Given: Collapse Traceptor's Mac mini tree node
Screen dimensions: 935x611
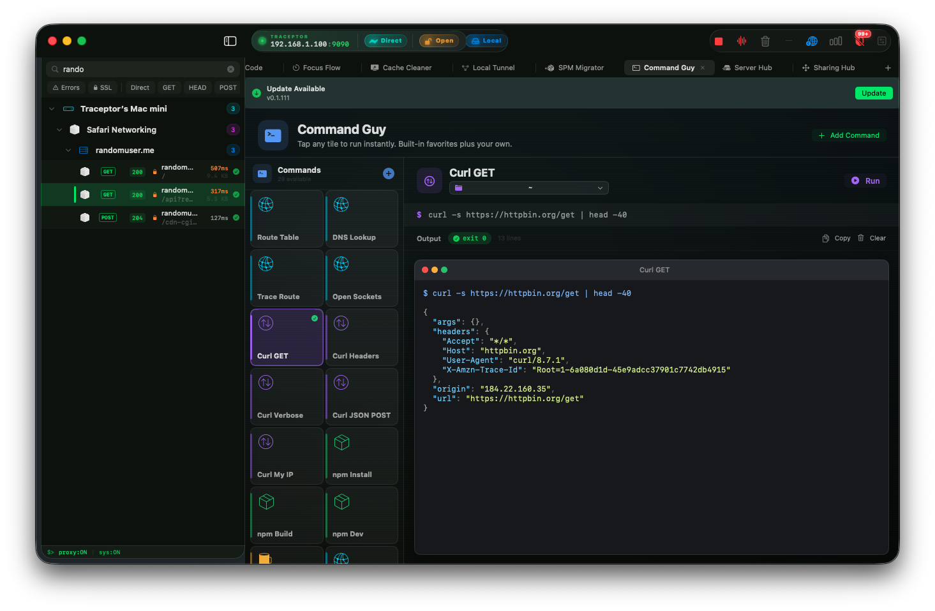Looking at the screenshot, I should point(52,109).
